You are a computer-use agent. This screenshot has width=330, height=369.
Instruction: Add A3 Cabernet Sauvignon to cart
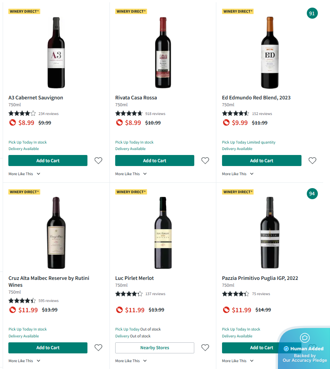click(x=48, y=161)
